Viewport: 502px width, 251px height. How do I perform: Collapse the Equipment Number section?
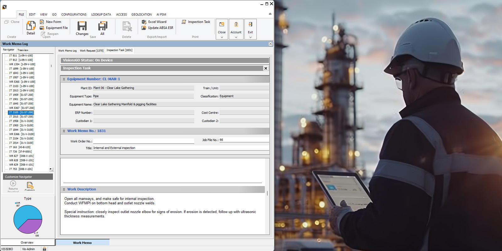click(64, 79)
